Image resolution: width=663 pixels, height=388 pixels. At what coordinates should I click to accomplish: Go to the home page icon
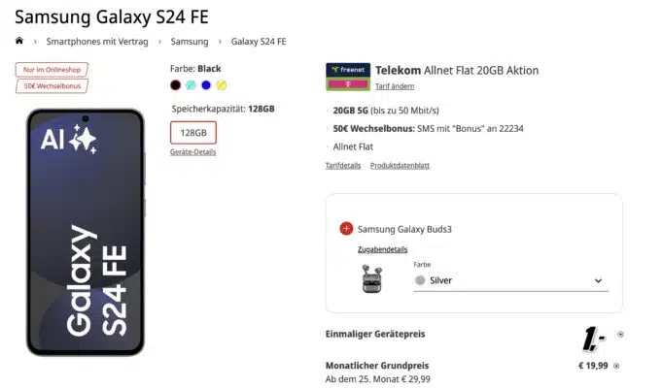click(18, 41)
